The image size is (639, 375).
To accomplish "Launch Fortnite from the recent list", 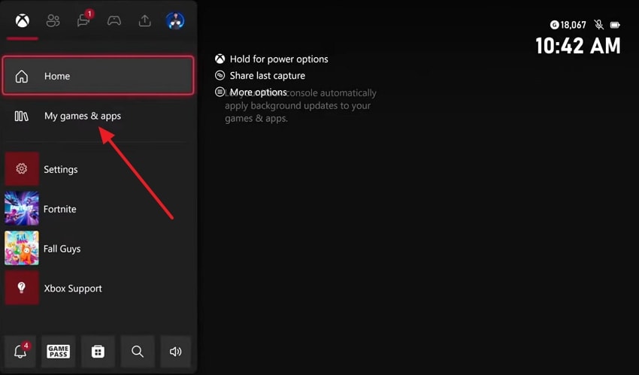I will [98, 208].
